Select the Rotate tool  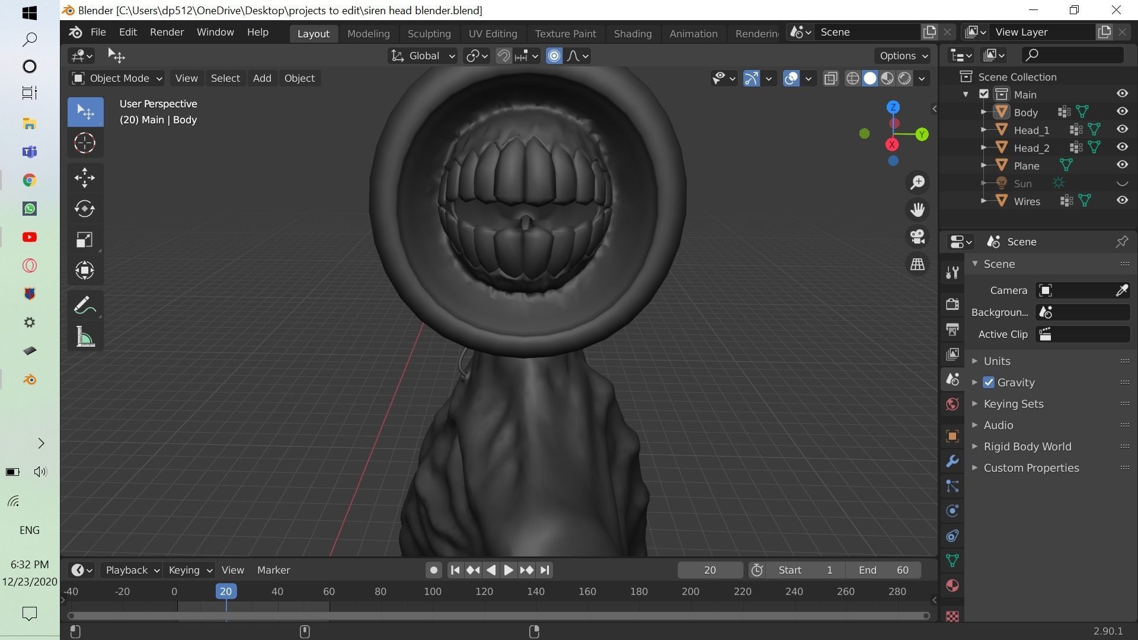pyautogui.click(x=85, y=209)
